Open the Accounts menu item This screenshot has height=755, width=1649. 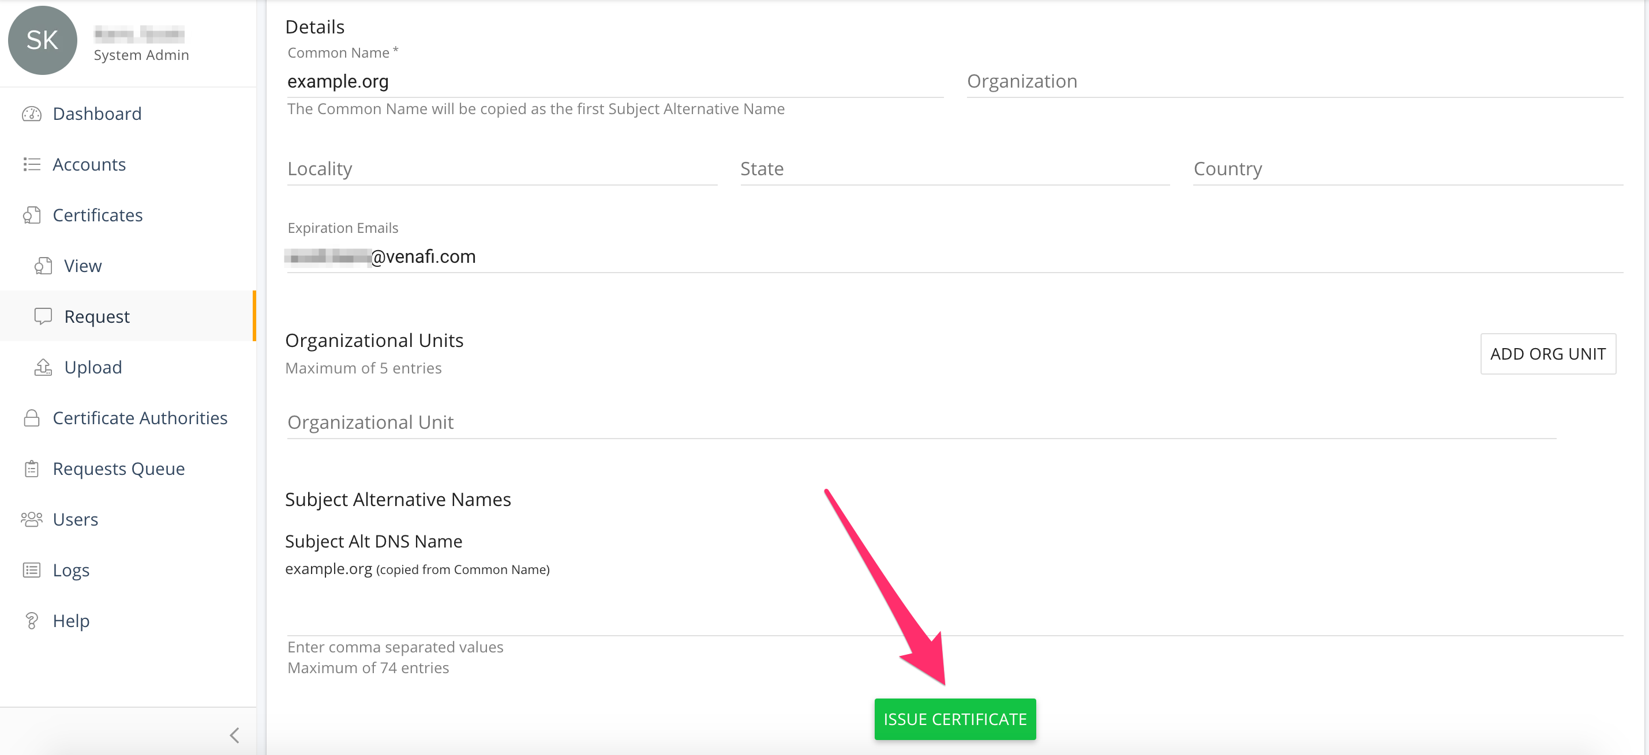point(128,164)
